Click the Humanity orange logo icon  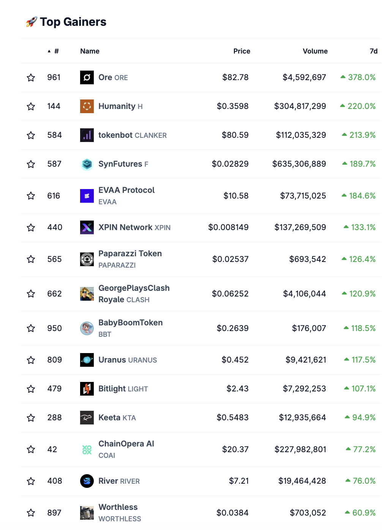click(87, 106)
